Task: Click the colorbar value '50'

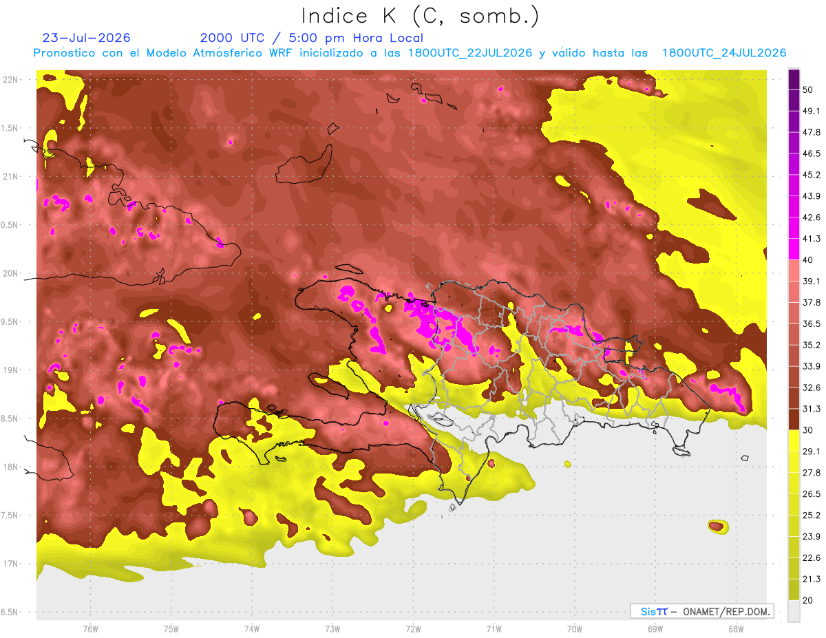Action: point(808,89)
